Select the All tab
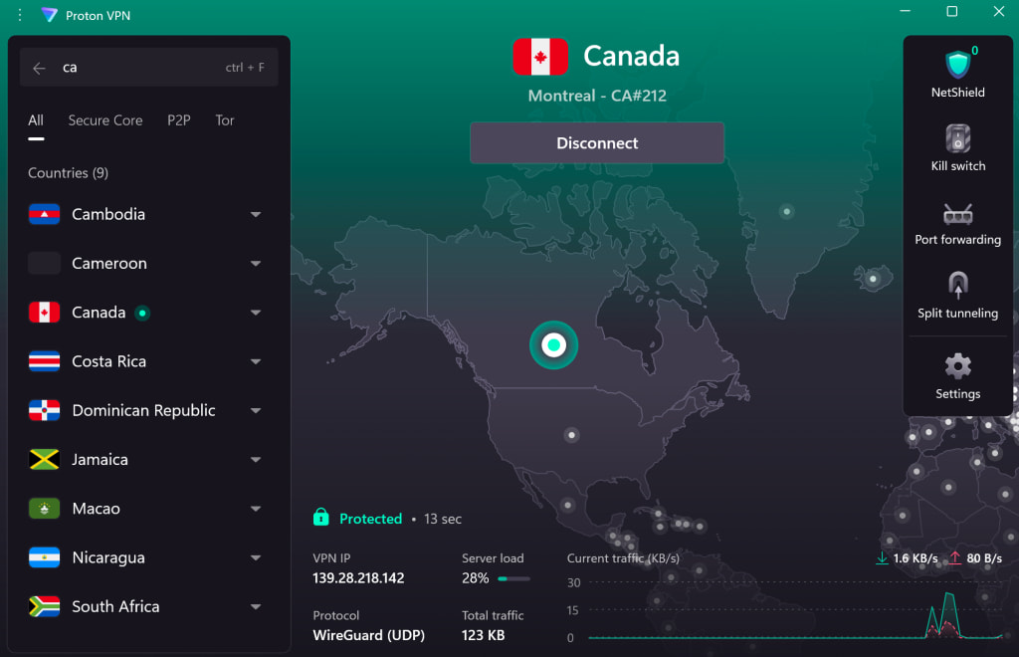 [x=36, y=120]
